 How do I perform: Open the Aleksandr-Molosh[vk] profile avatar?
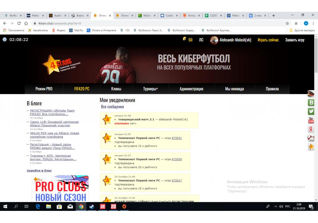(x=214, y=40)
